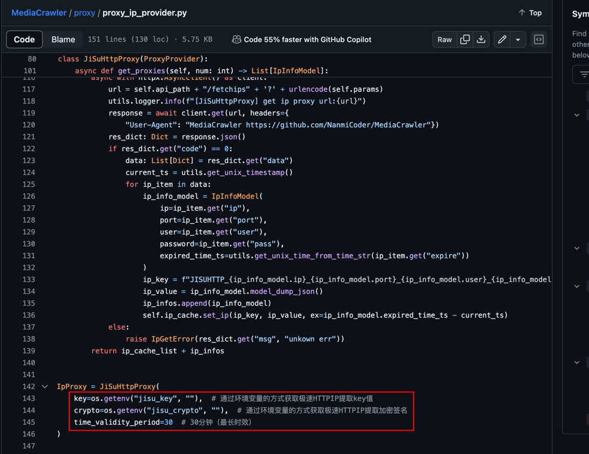589x454 pixels.
Task: Switch to the Blame view tab
Action: click(x=63, y=39)
